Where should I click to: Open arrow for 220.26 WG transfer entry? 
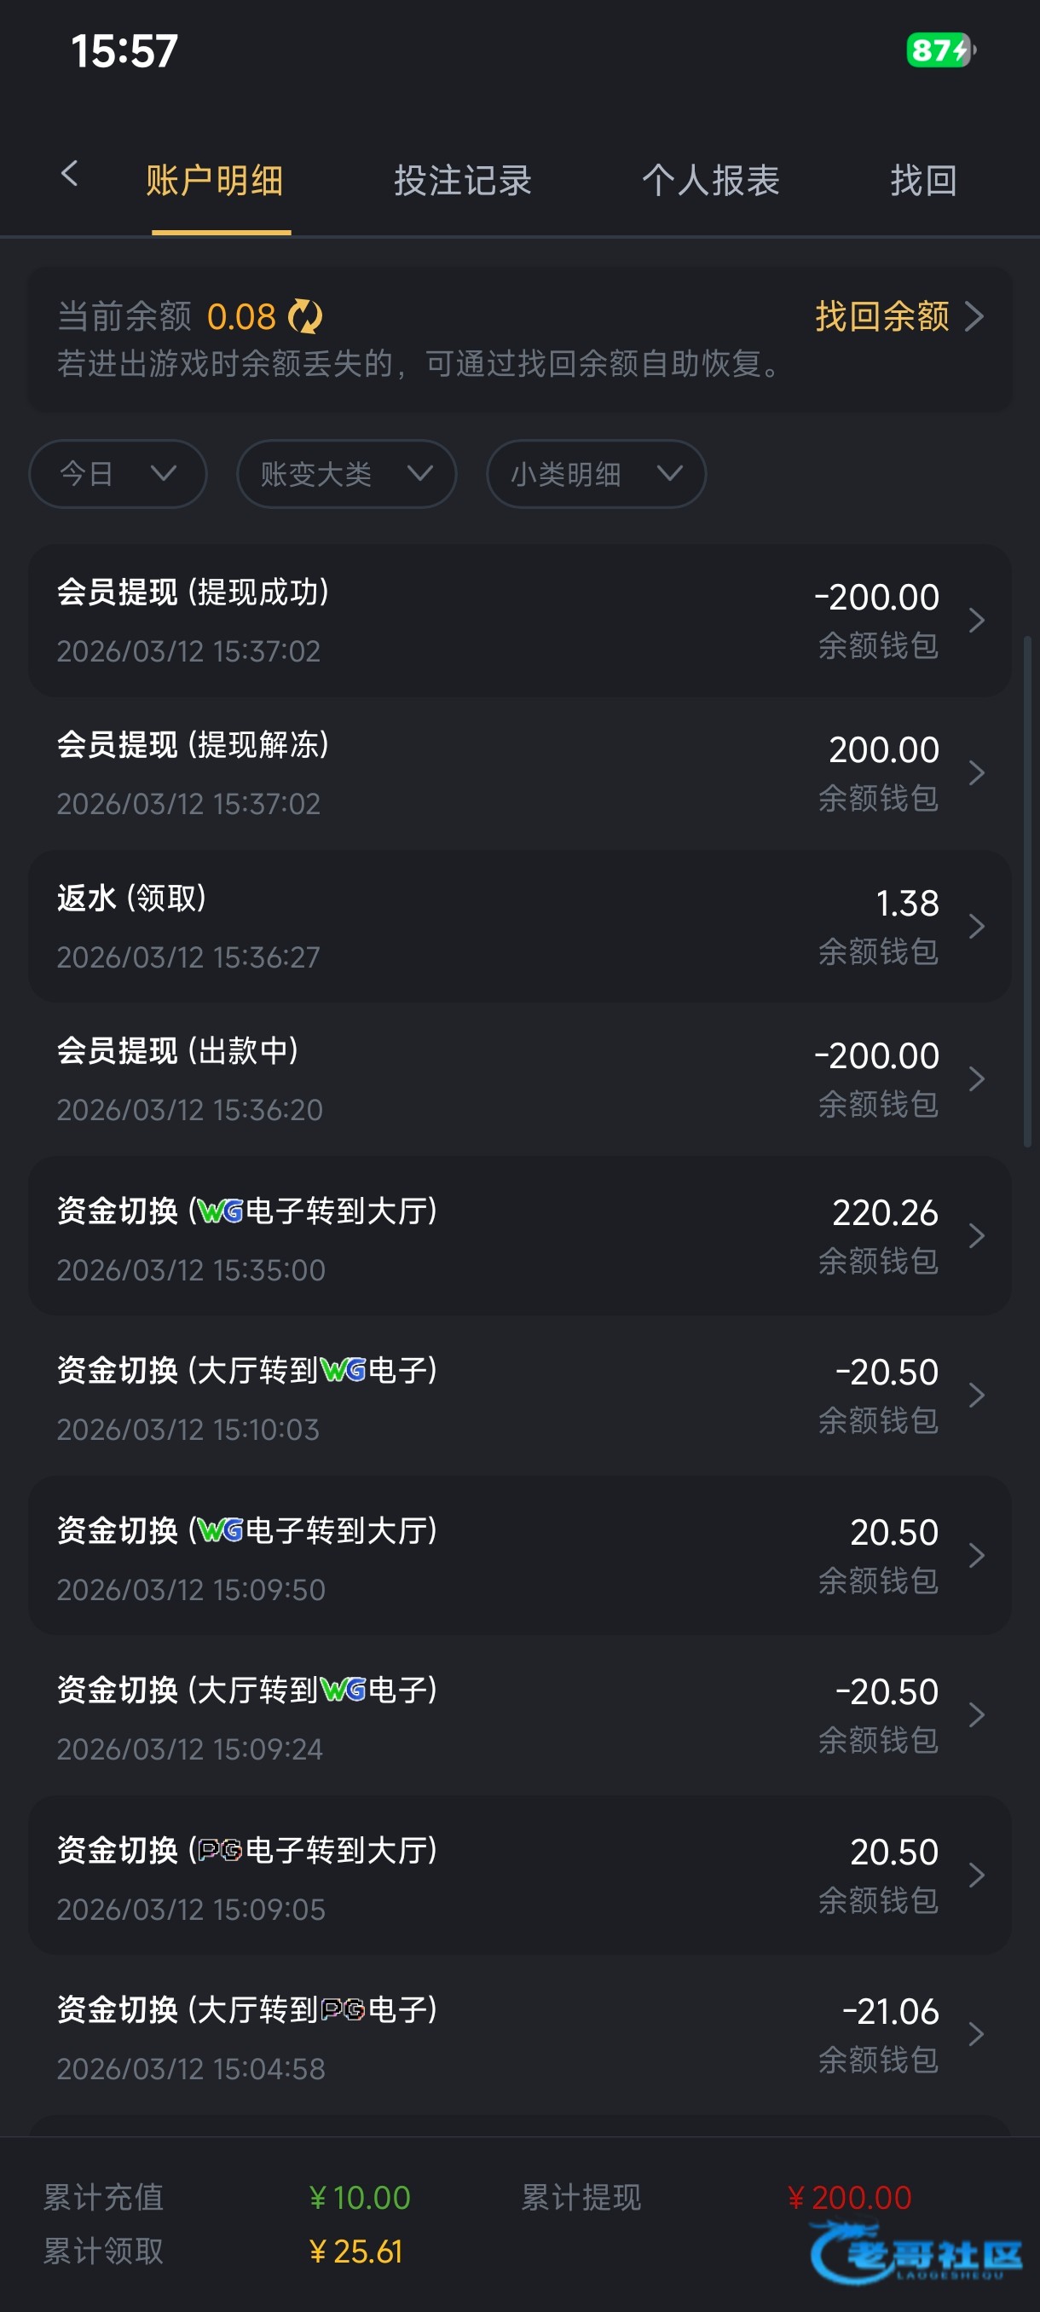pyautogui.click(x=976, y=1236)
